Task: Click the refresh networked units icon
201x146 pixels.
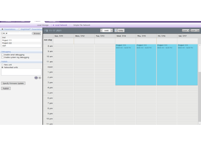Action: 36,78
